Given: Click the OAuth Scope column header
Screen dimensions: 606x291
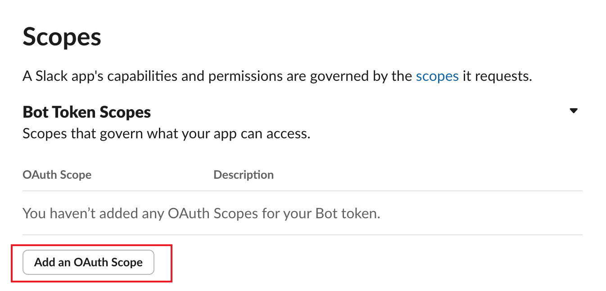Looking at the screenshot, I should pos(57,175).
